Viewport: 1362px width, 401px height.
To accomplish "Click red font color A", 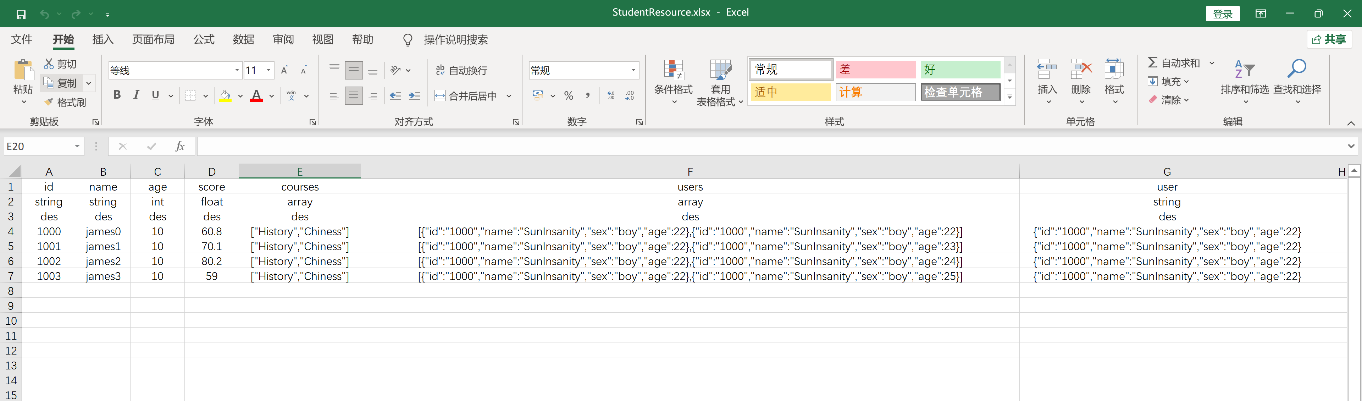I will click(x=256, y=96).
